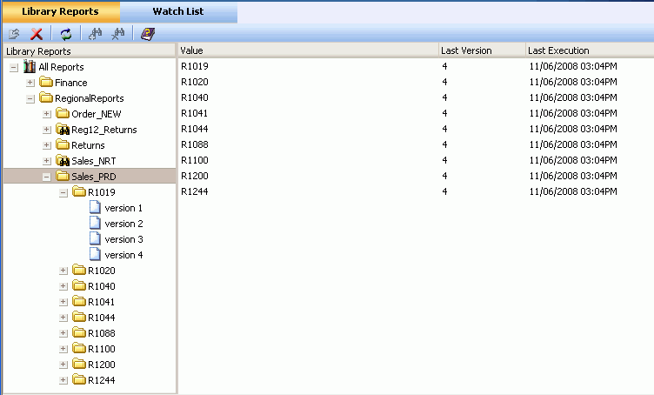This screenshot has height=395, width=654.
Task: Click Last Version value for R1019
Action: (444, 66)
